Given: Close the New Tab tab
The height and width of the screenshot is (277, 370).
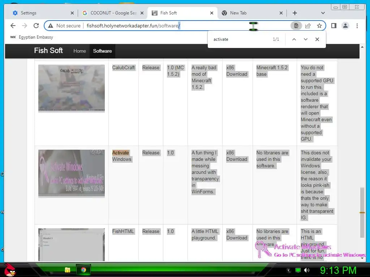Looking at the screenshot, I should [x=281, y=13].
